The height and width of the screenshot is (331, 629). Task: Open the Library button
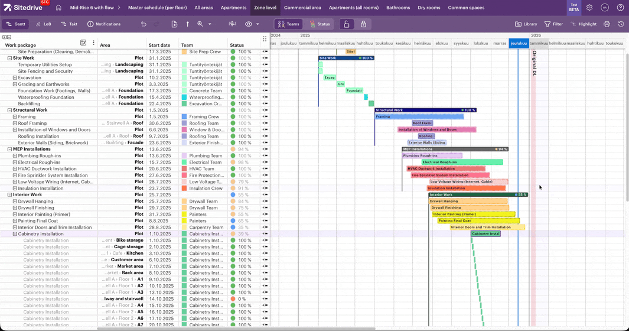pyautogui.click(x=526, y=24)
